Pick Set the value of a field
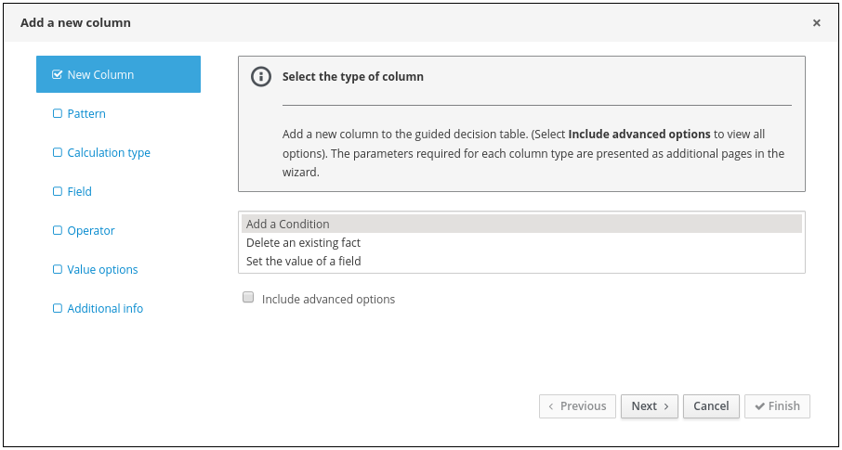This screenshot has height=450, width=842. 303,262
